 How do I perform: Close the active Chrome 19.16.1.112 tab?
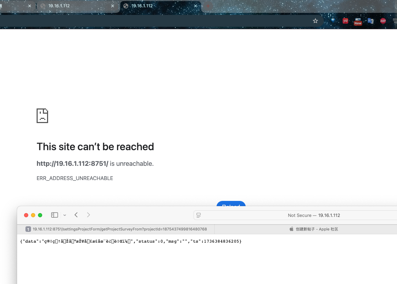pos(196,6)
